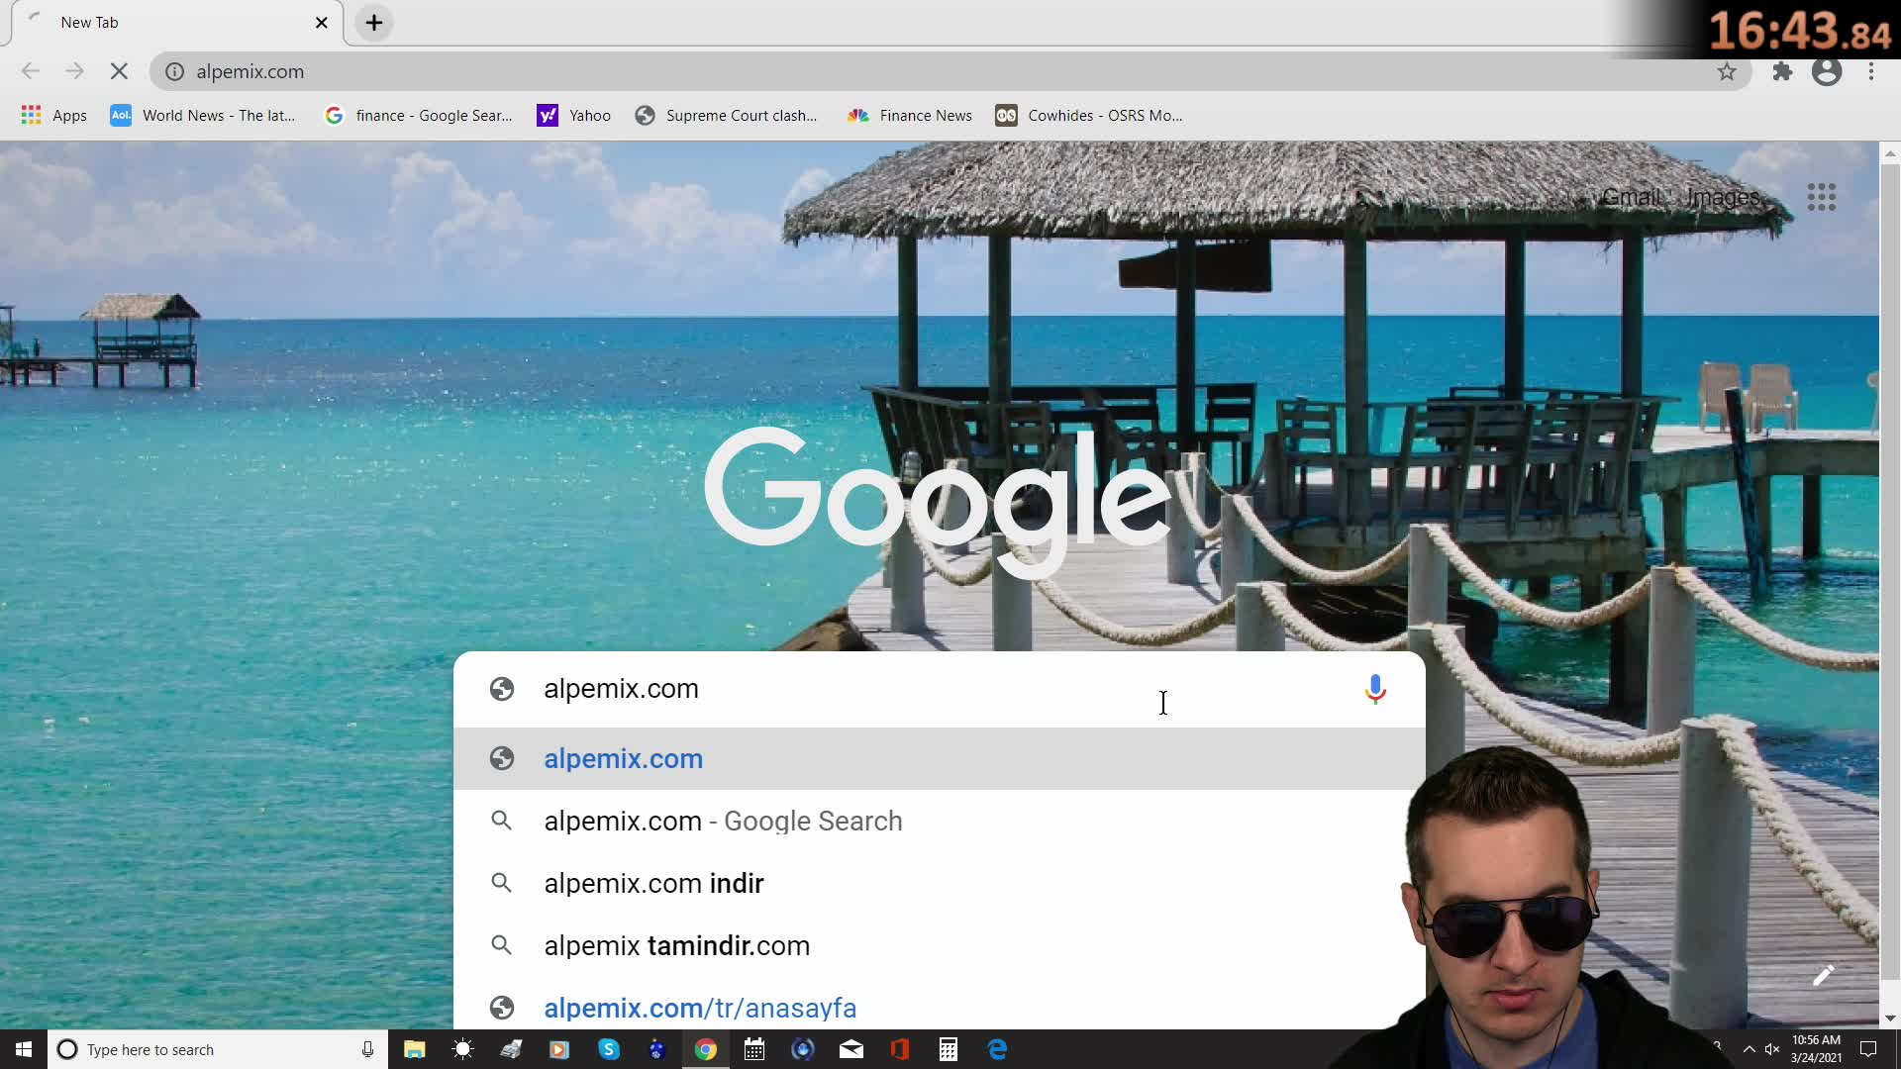Bookmark this page with star icon

(1727, 71)
